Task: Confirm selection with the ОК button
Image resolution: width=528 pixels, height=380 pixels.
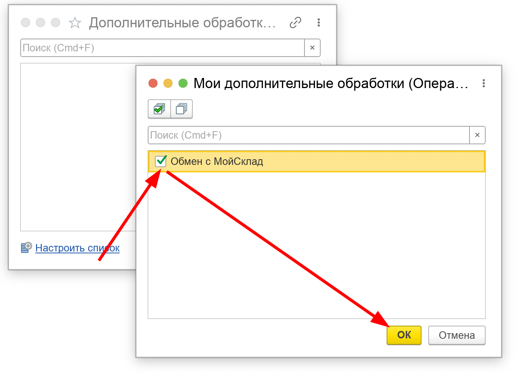Action: tap(404, 335)
